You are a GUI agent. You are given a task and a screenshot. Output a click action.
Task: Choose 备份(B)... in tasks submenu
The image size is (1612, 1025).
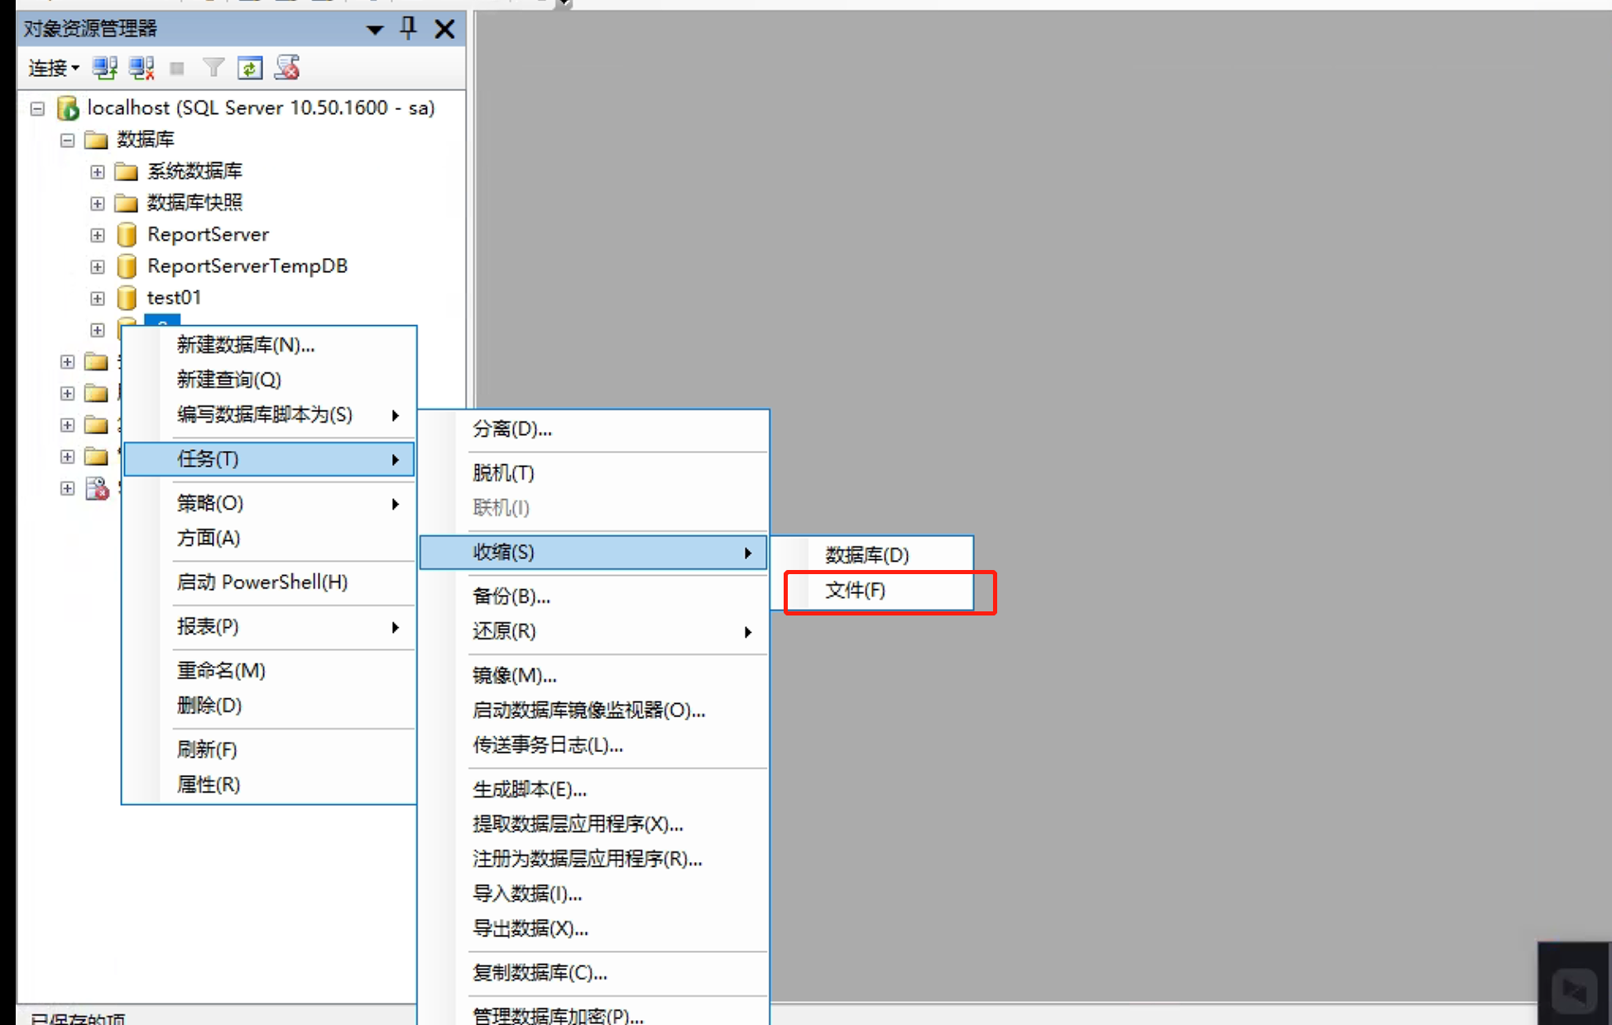click(594, 596)
